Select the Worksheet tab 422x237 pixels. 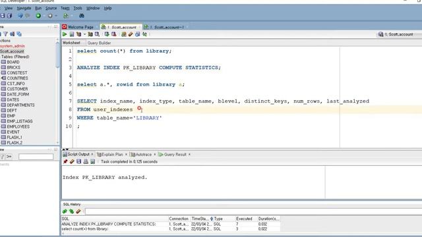pyautogui.click(x=71, y=43)
